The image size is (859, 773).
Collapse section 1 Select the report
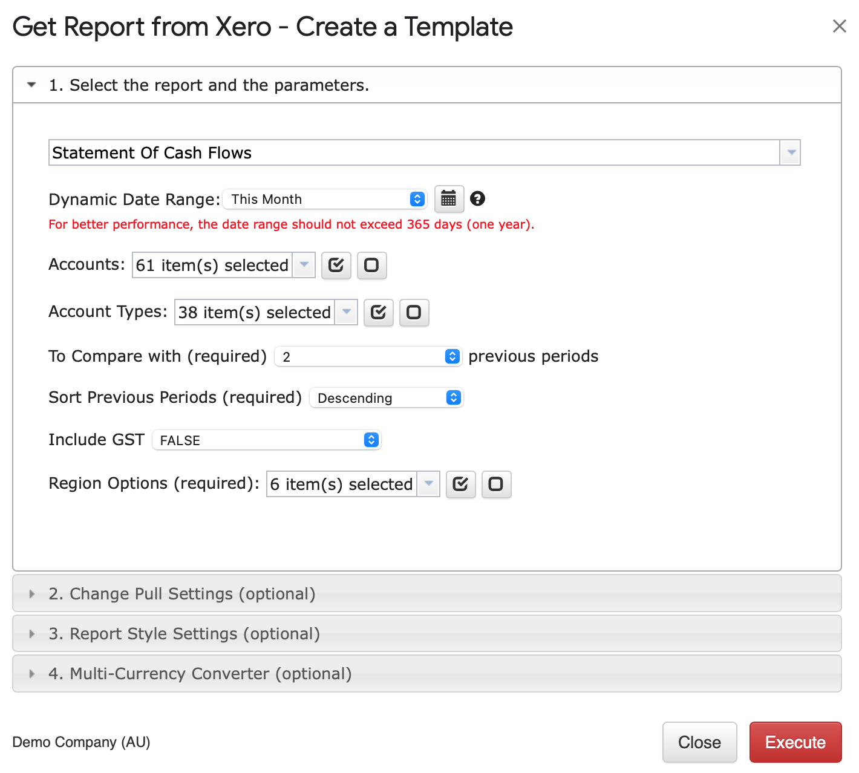pos(426,85)
